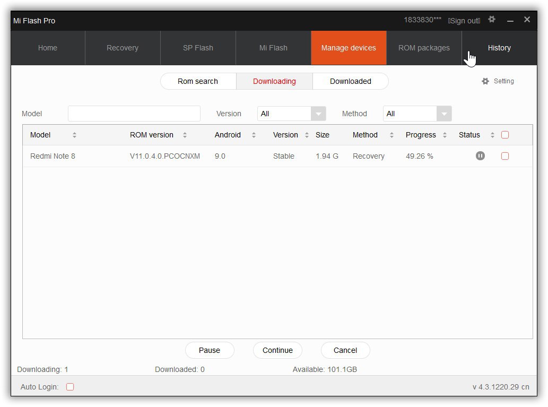Click the Cancel button
Screen dimensions: 548x407
pyautogui.click(x=345, y=350)
